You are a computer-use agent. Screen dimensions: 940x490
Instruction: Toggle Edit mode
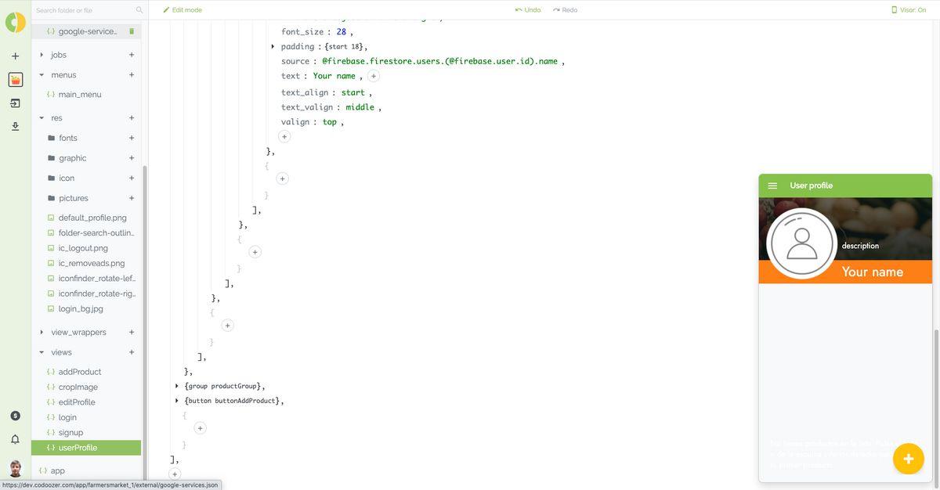click(183, 10)
